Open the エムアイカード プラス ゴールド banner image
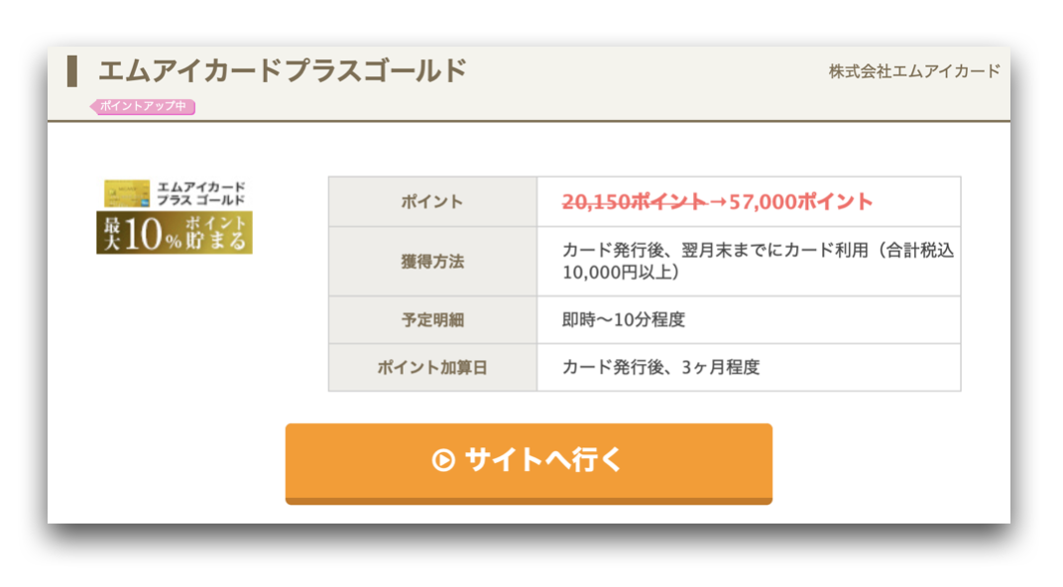Viewport: 1063px width, 587px height. [175, 216]
